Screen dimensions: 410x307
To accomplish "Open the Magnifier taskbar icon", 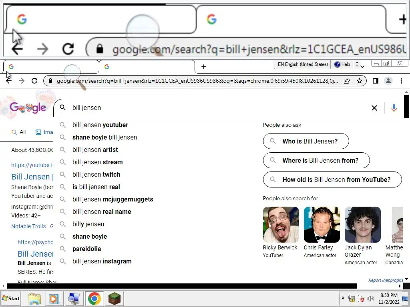I will pos(74,298).
